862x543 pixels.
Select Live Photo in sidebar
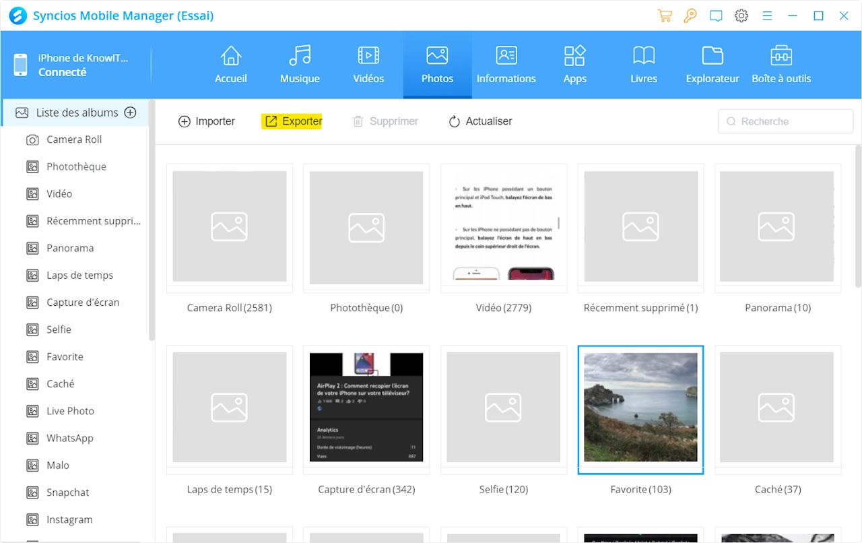tap(74, 411)
